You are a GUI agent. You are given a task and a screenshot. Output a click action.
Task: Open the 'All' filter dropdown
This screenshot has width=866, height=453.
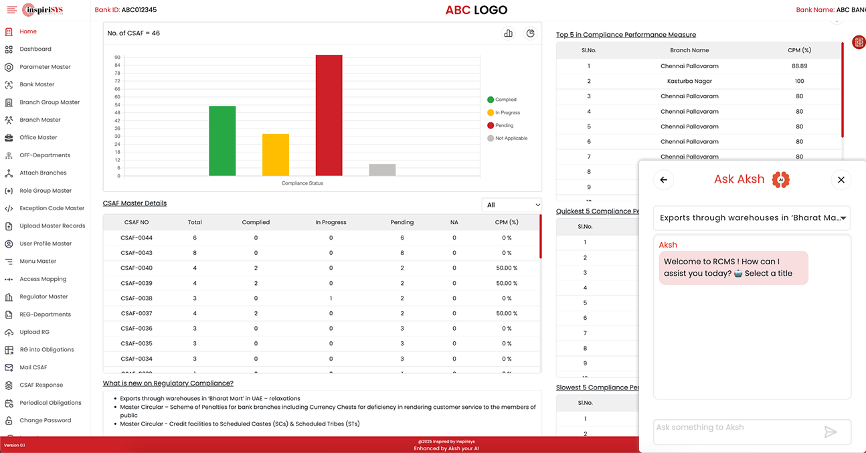click(512, 205)
